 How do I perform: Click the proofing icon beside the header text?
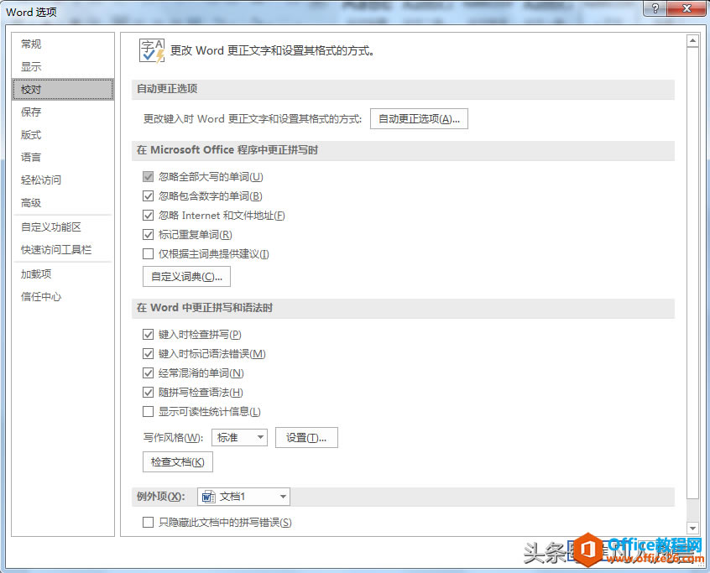(x=152, y=50)
